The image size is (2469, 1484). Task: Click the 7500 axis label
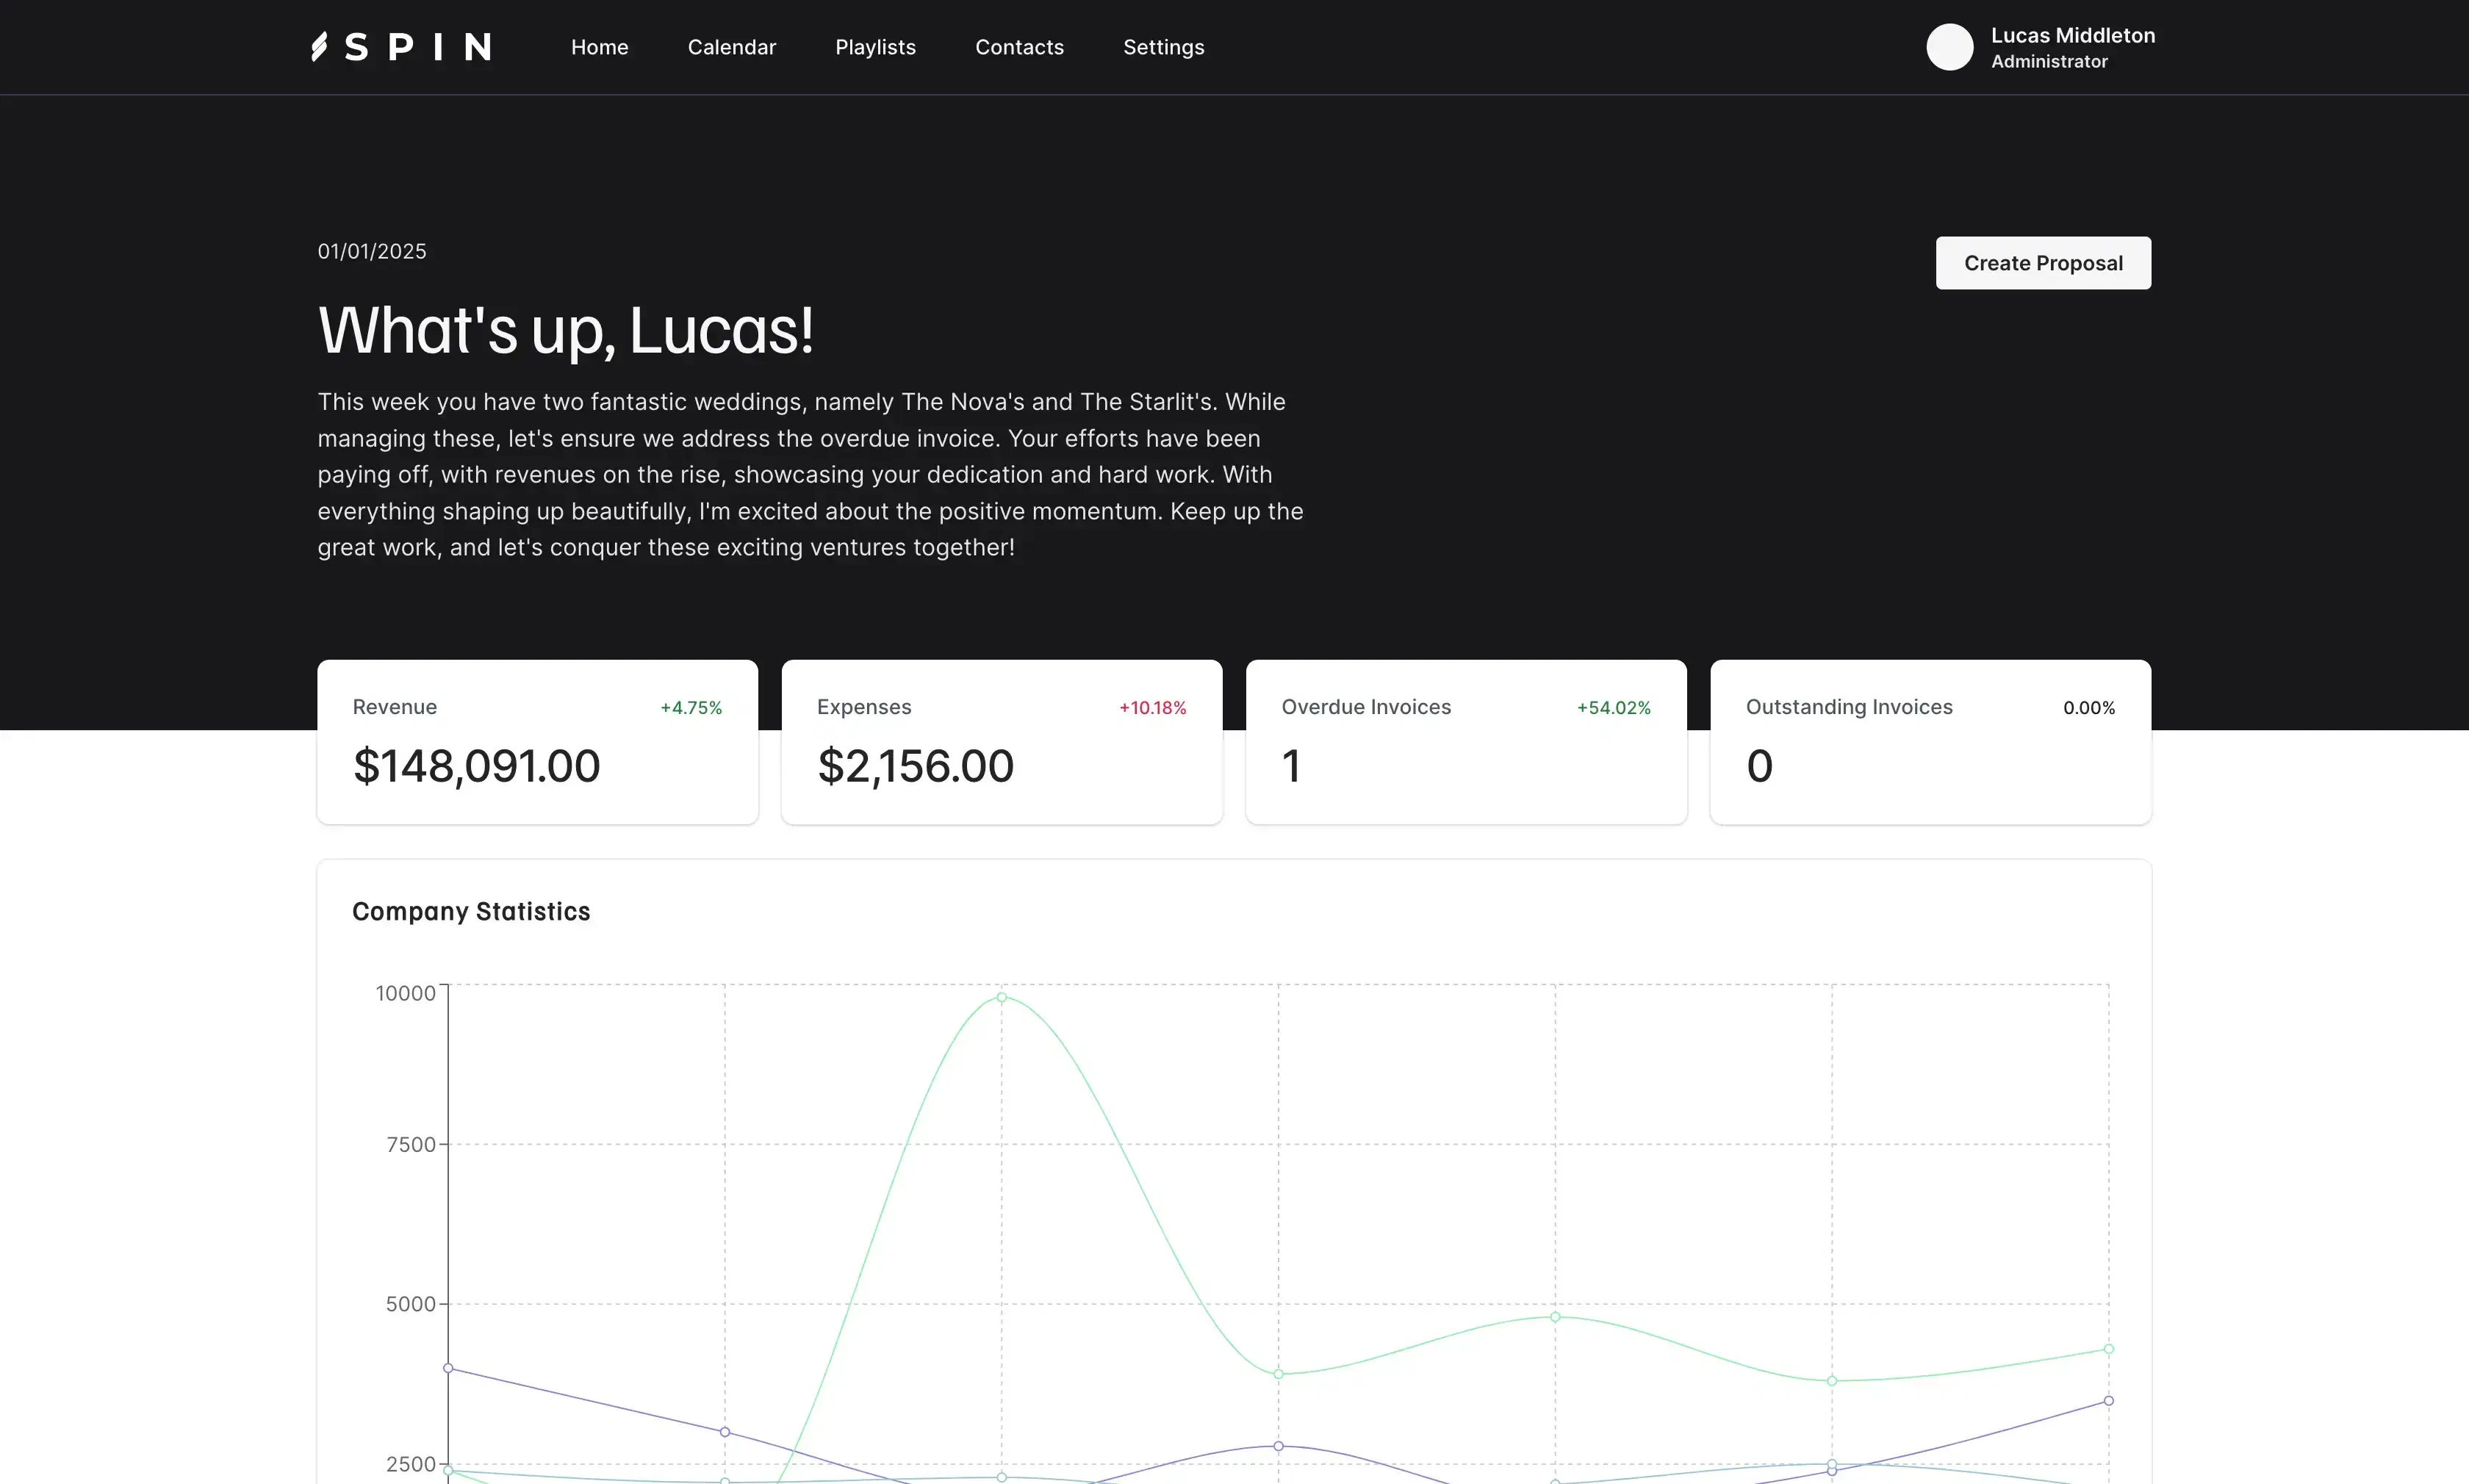411,1145
